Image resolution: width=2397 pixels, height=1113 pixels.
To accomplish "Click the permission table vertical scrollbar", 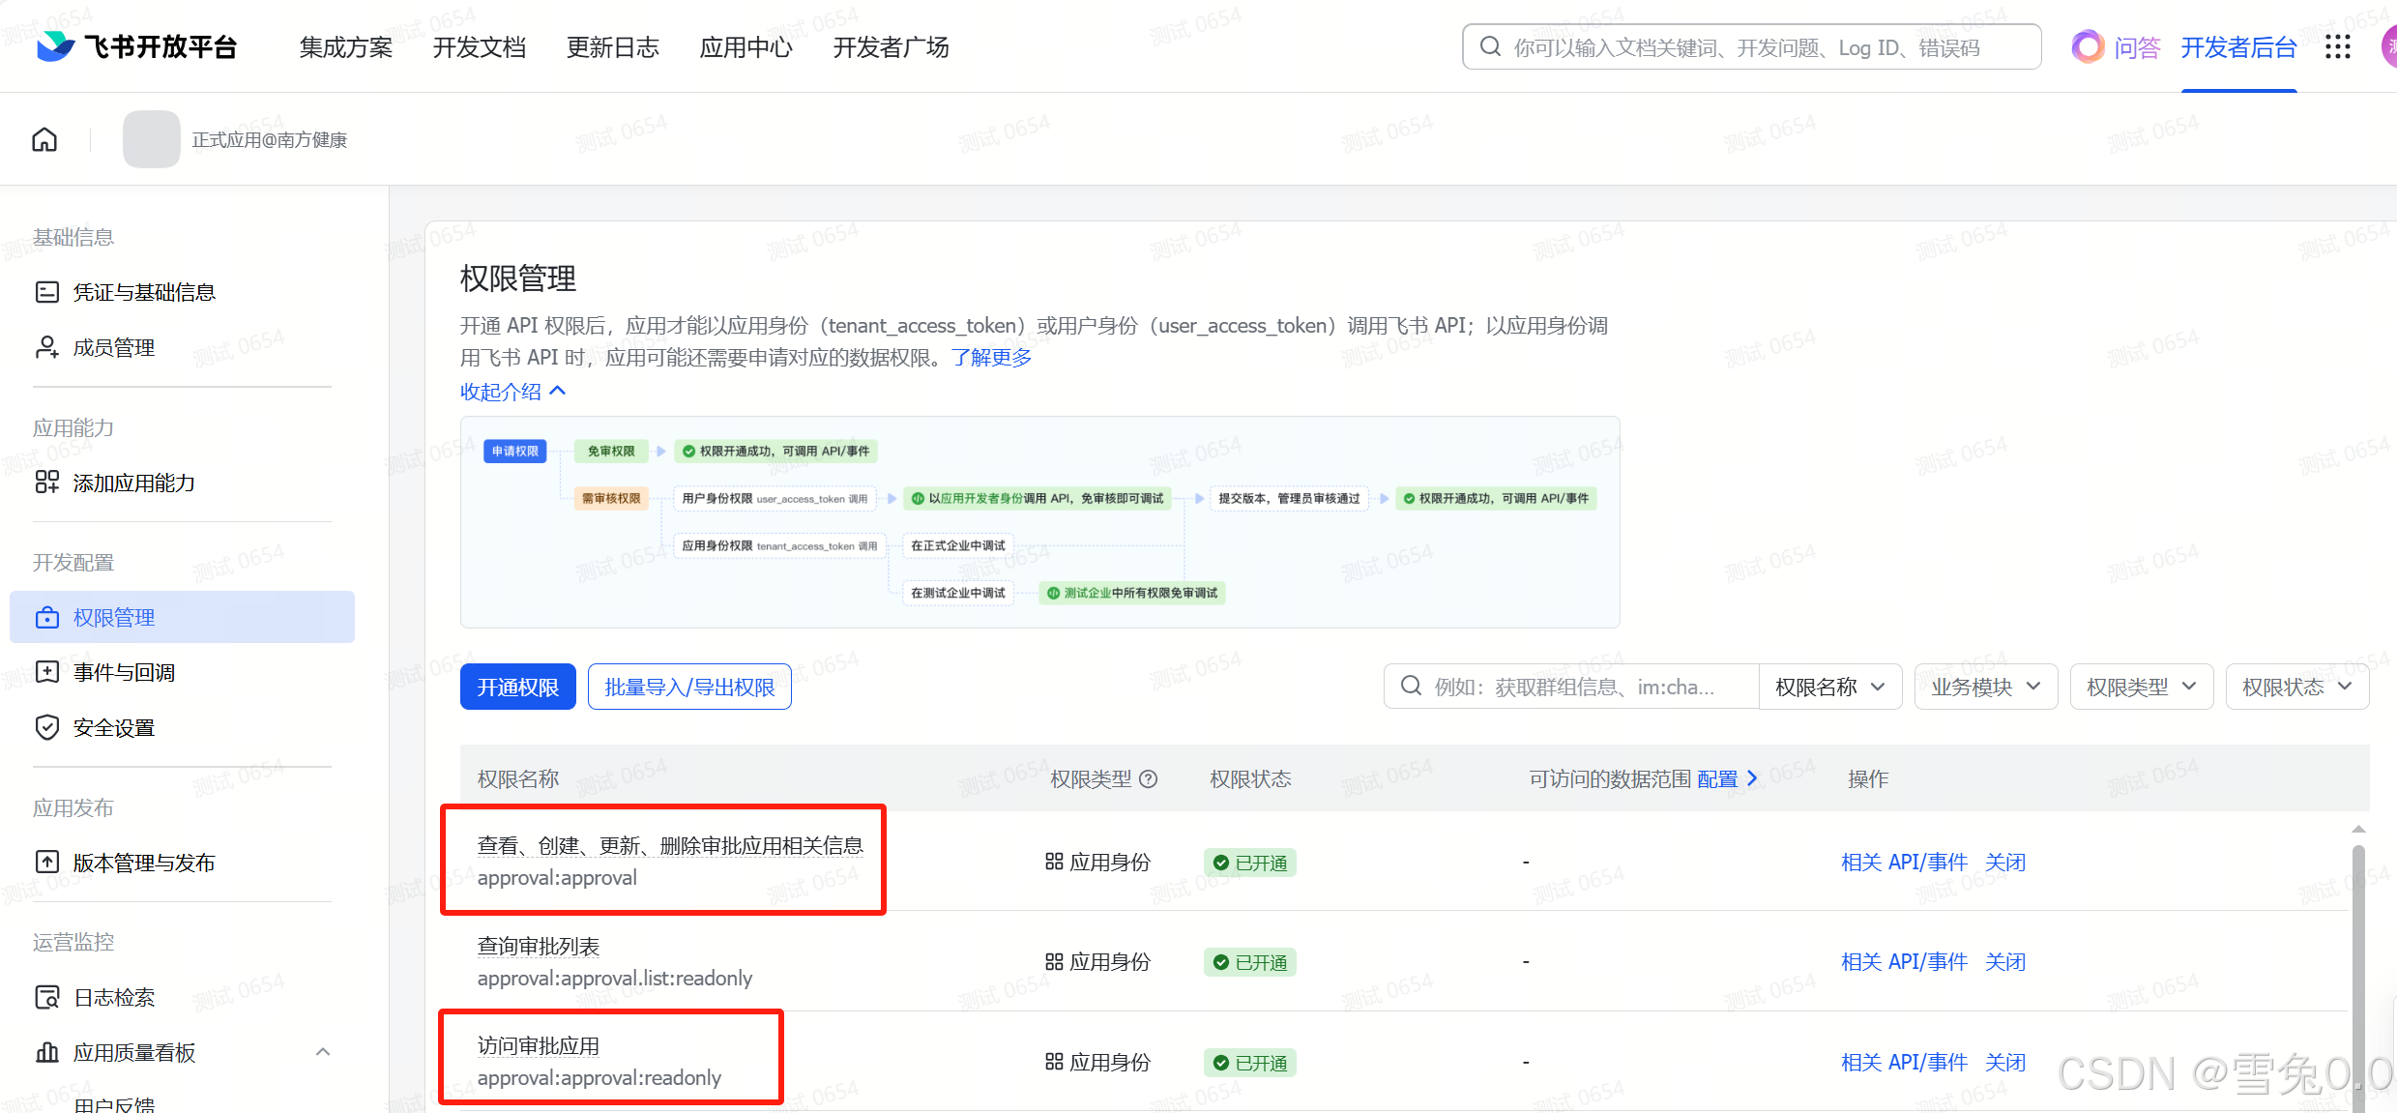I will (x=2358, y=977).
